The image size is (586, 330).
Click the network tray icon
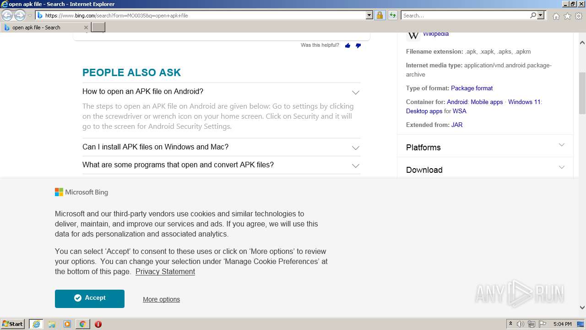[532, 324]
